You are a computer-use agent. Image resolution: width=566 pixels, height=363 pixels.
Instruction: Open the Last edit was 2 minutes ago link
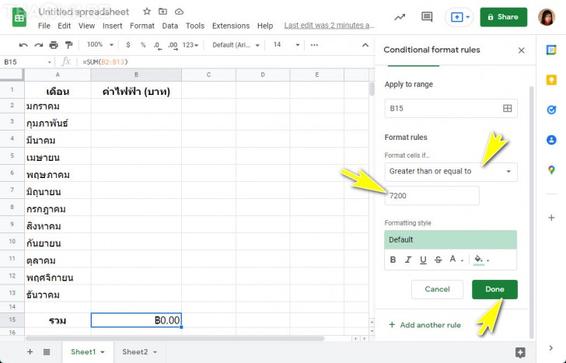[x=329, y=26]
